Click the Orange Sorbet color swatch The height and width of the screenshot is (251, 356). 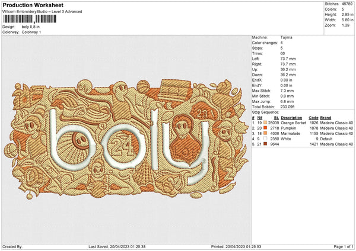265,123
